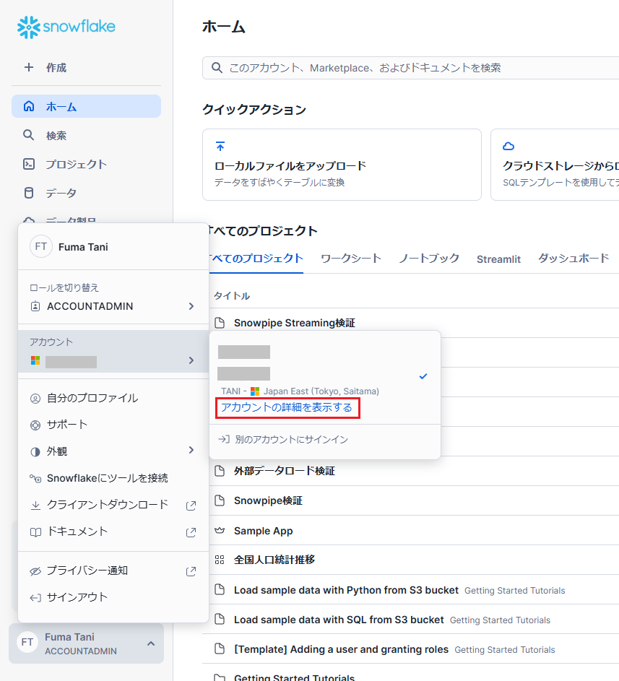
Task: Click the file icon beside 外部データロード検証
Action: (220, 471)
